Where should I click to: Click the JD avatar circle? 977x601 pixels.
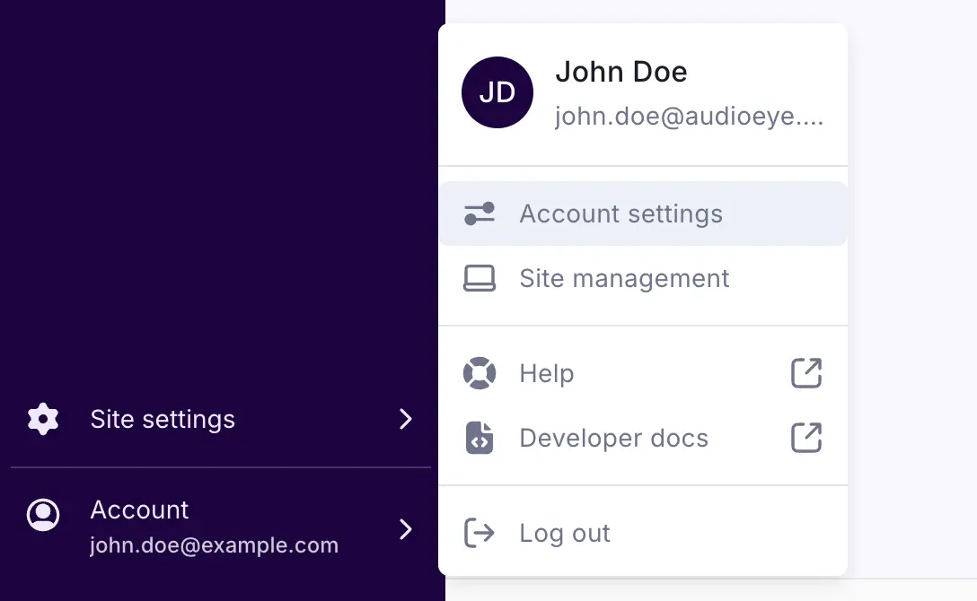(x=497, y=92)
